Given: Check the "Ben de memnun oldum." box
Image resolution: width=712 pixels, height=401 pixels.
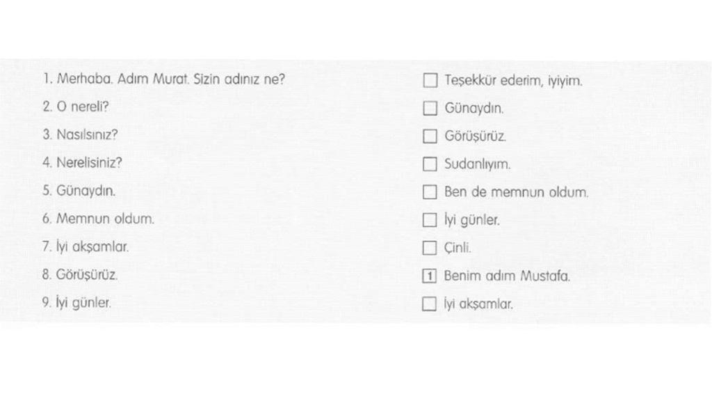Looking at the screenshot, I should click(430, 192).
